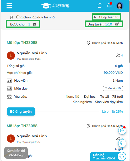Click the Daythem logo
This screenshot has width=130, height=161.
[x=55, y=6]
